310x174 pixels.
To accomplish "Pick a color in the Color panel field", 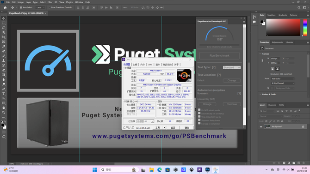I will click(x=283, y=27).
